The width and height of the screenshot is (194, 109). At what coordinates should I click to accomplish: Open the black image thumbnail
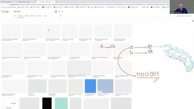coord(47,103)
